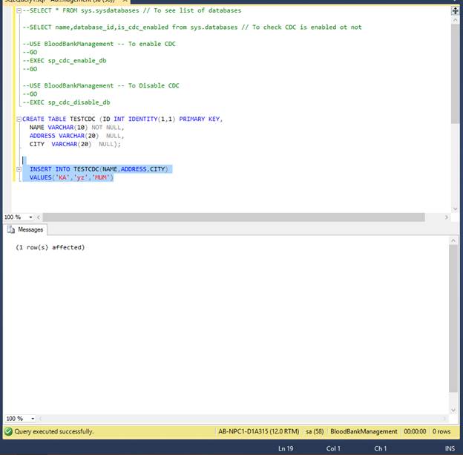Click the editor horizontal scroll-left arrow
Image resolution: width=463 pixels, height=455 pixels.
click(37, 217)
